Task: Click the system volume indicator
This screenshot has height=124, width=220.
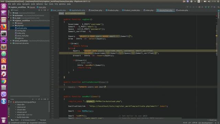Action: coord(209,1)
